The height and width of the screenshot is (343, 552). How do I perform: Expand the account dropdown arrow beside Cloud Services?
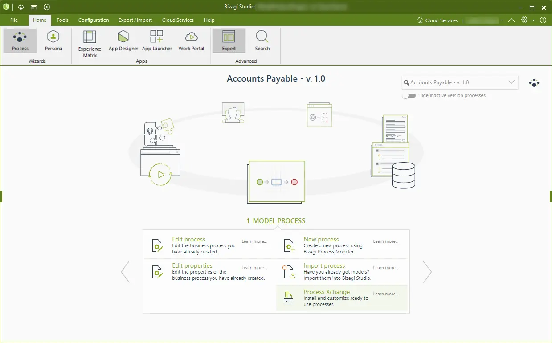(x=502, y=20)
